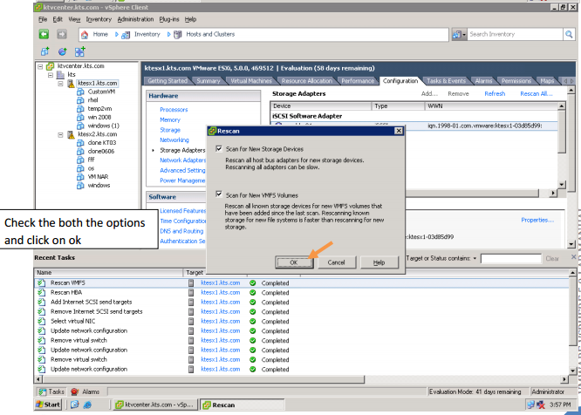Open Target or Status contains dropdown
Screen dimensions: 581x415
(x=475, y=258)
